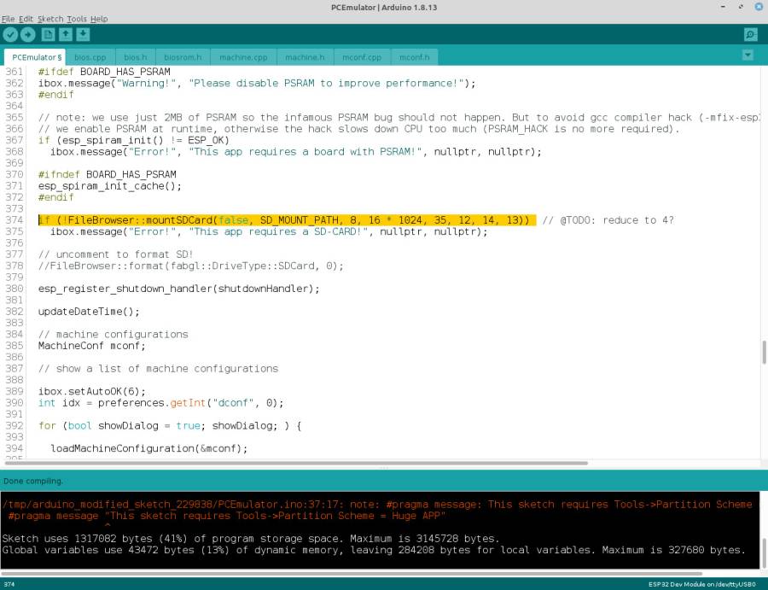The height and width of the screenshot is (590, 768).
Task: Select the PCEmulator tab
Action: [35, 57]
